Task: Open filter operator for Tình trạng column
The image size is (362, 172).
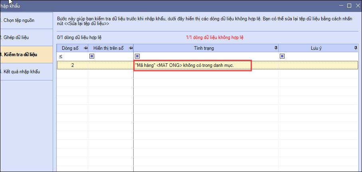Action: click(x=137, y=56)
